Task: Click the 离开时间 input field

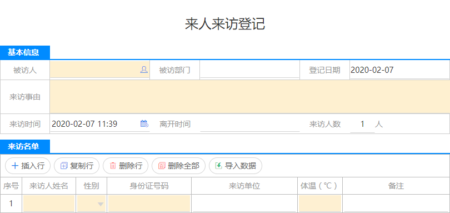Action: pos(249,124)
